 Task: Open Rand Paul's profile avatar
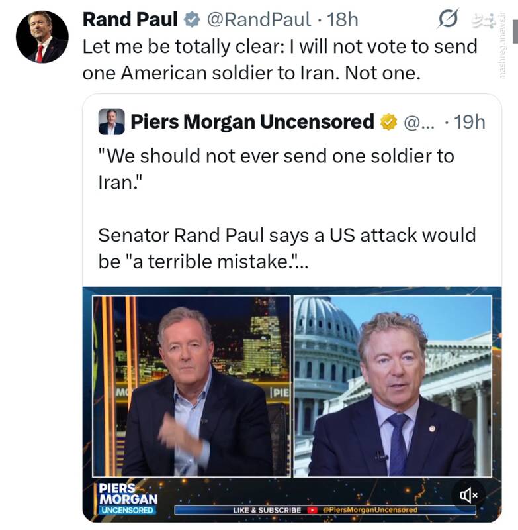pyautogui.click(x=42, y=37)
